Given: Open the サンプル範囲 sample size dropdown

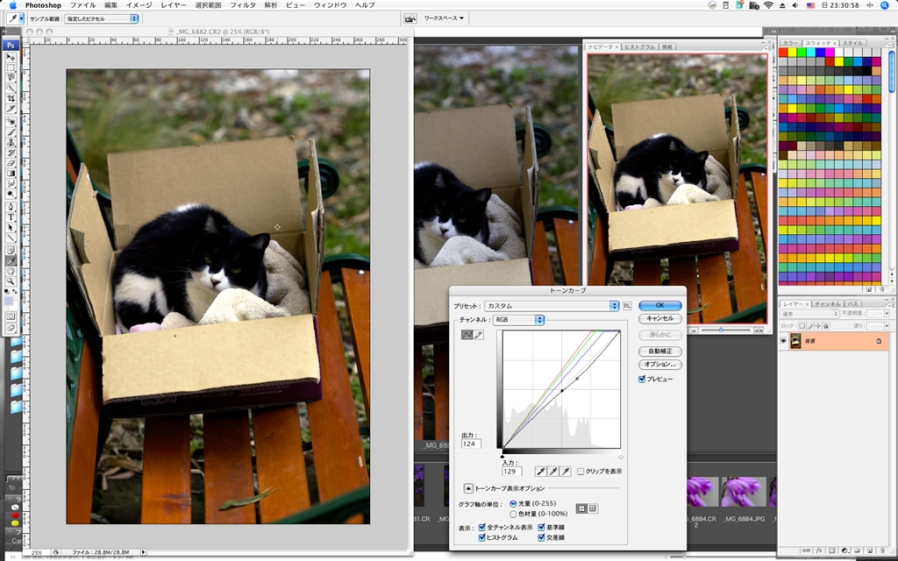Looking at the screenshot, I should point(102,19).
